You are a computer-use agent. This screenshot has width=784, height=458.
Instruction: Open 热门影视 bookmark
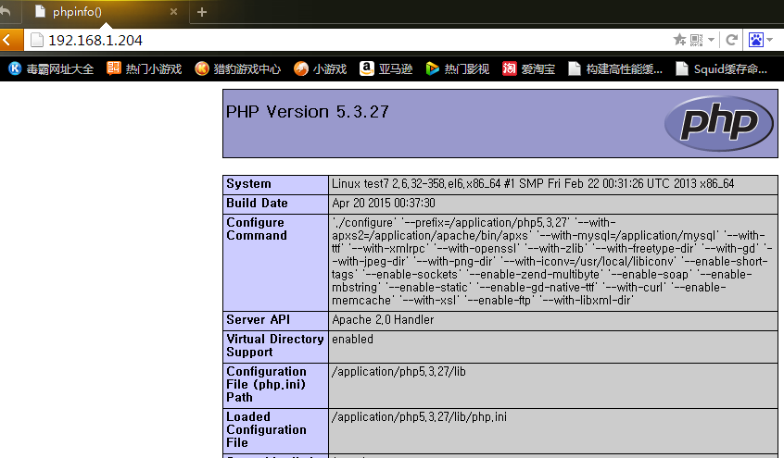pos(458,68)
